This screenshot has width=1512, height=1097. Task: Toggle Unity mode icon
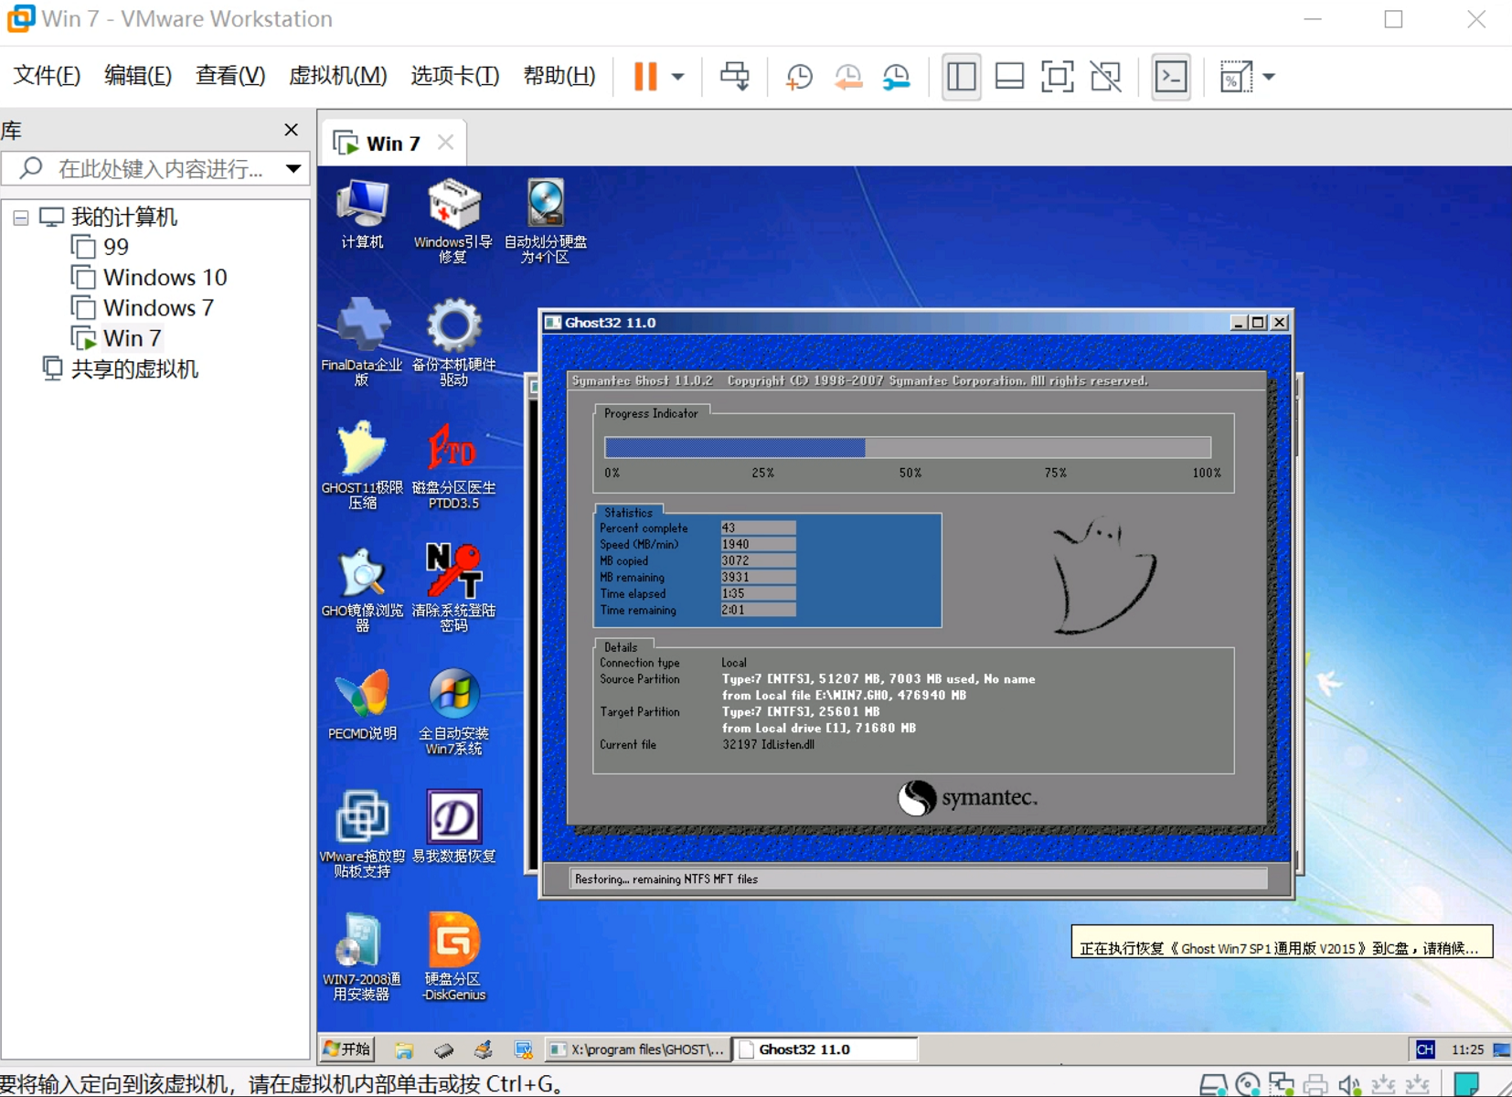coord(1105,77)
